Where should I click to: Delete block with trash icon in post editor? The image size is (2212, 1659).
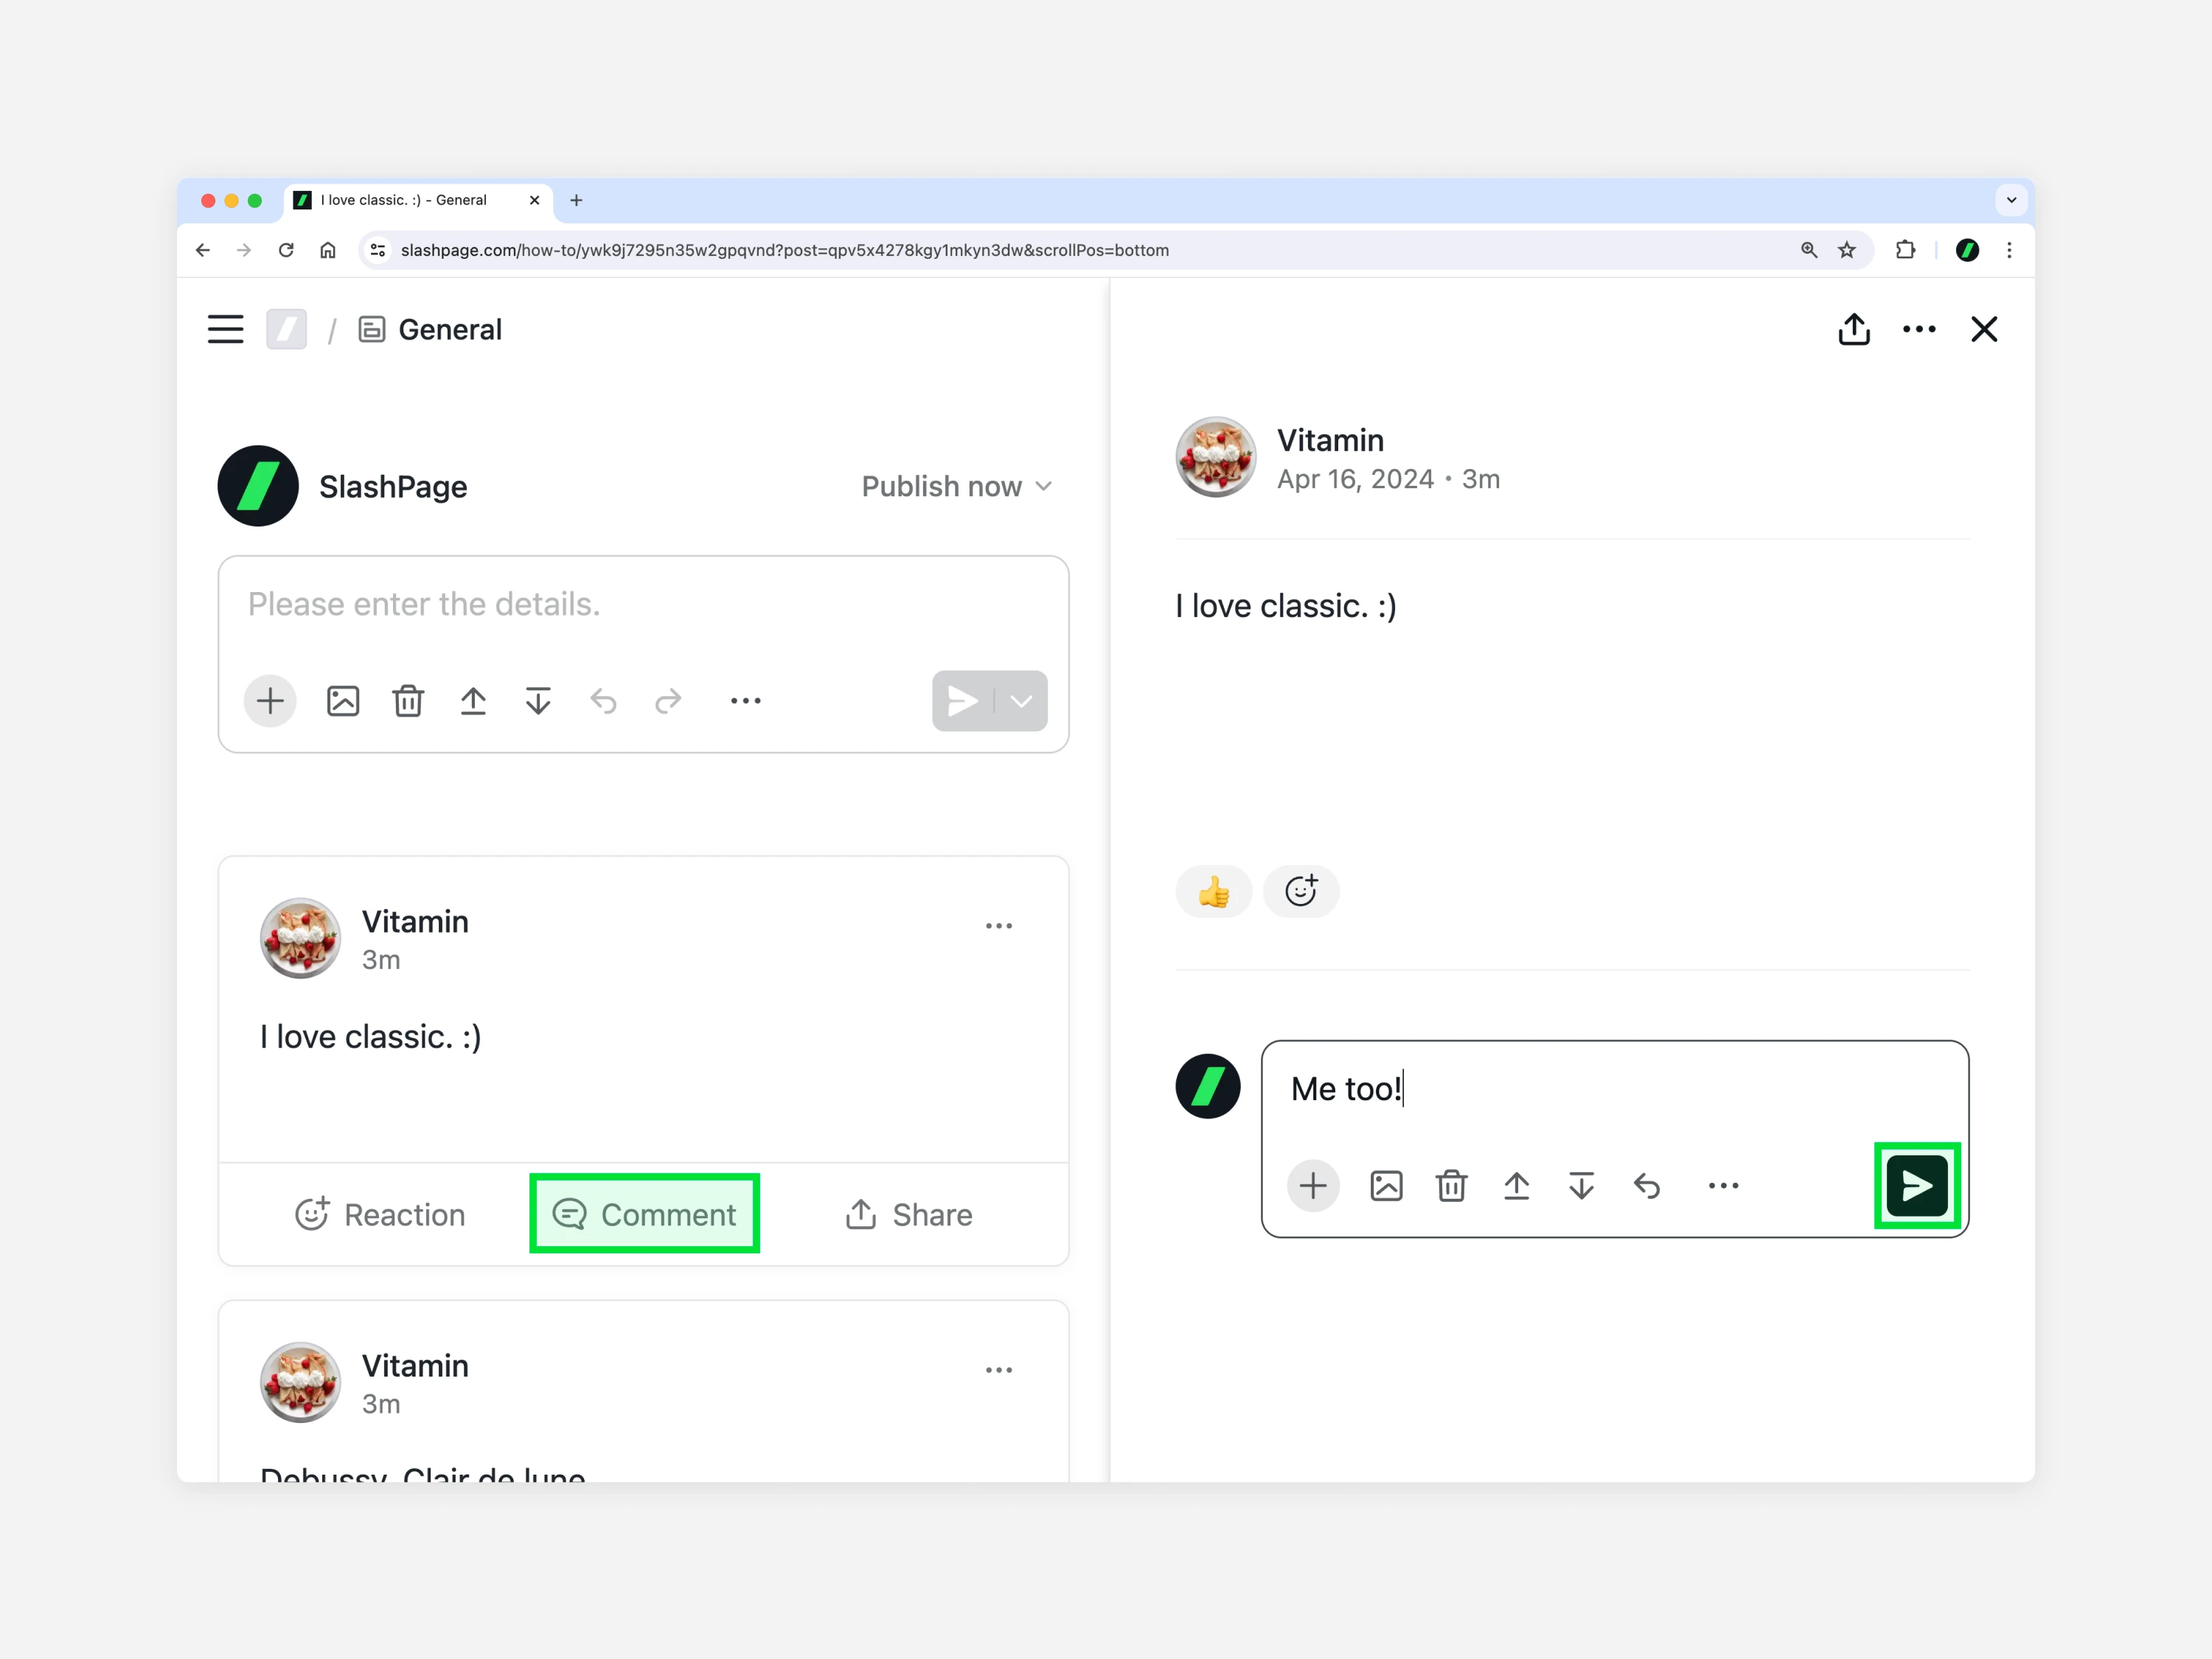point(408,701)
